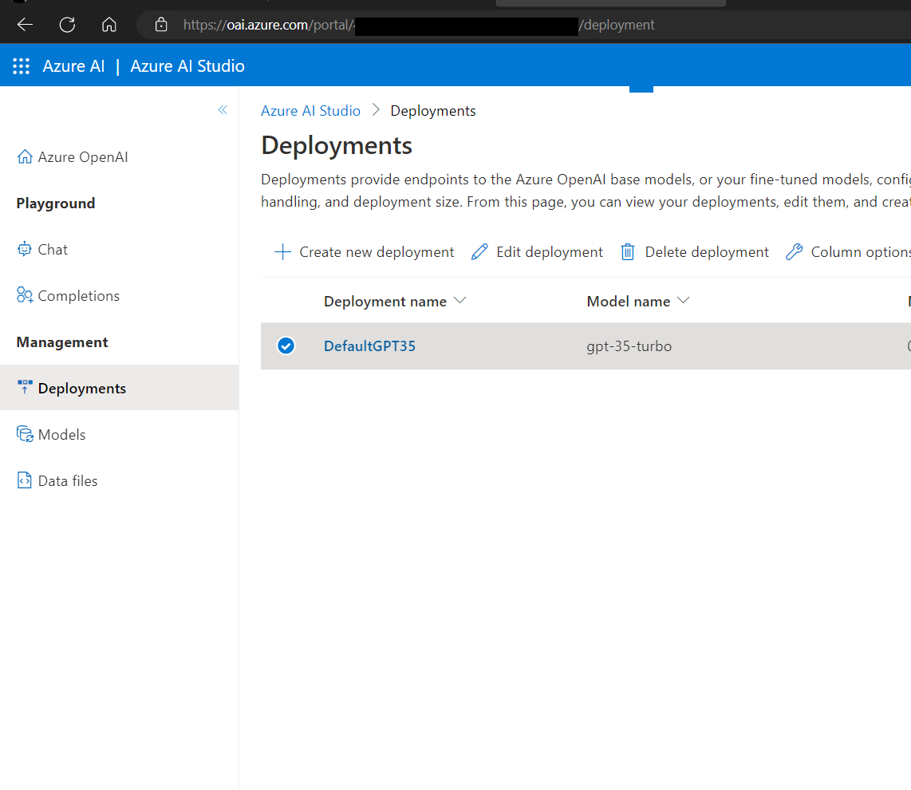Click Create new deployment button
The image size is (911, 790).
(365, 252)
